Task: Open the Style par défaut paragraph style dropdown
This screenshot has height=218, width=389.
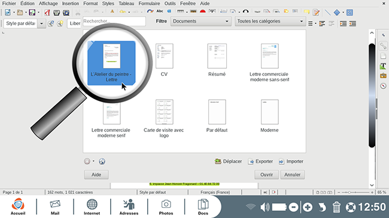Action: [42, 23]
